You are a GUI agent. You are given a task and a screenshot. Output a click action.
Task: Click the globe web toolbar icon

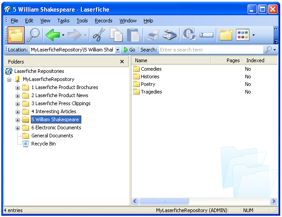point(189,34)
